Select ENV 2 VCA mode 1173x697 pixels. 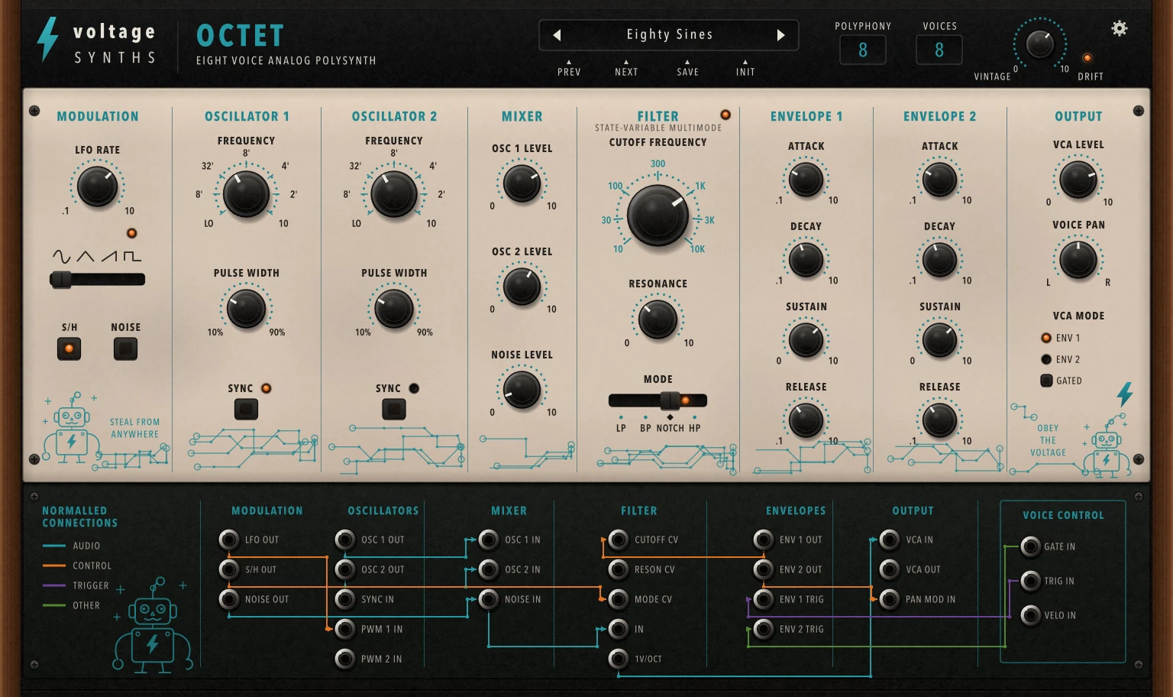click(1046, 359)
